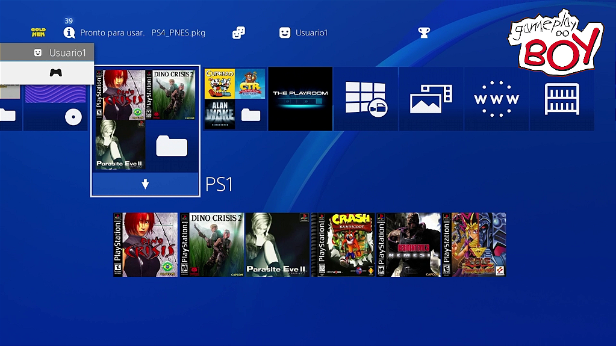The image size is (616, 346).
Task: Launch Parasite Eve II from the game row
Action: point(278,245)
